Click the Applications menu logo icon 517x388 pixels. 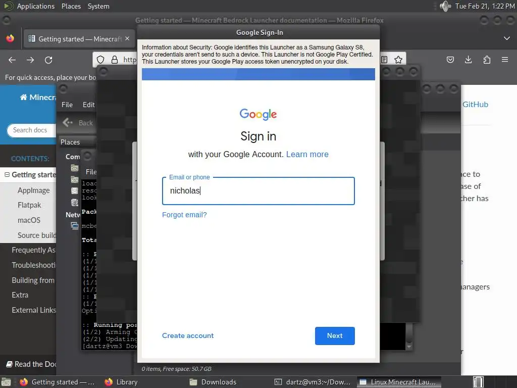[x=8, y=6]
